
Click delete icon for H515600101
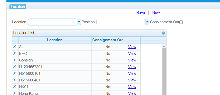coord(14,73)
